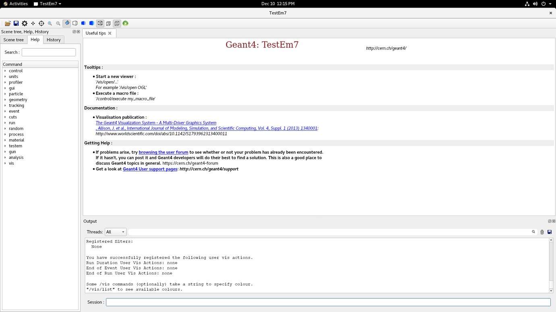Viewport: 556px width, 312px height.
Task: Toggle the rotate view mode button
Action: click(x=67, y=23)
